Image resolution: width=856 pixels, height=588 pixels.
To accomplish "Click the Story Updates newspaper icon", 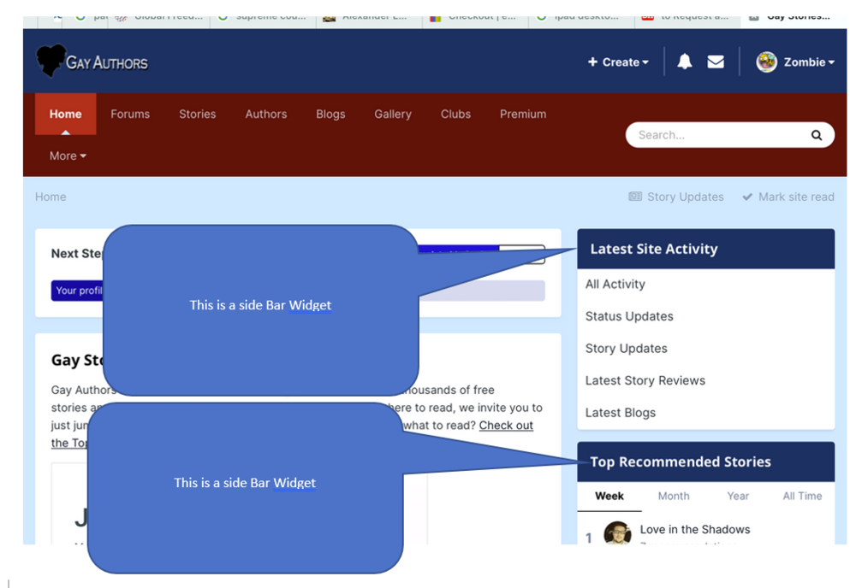I will pos(635,197).
